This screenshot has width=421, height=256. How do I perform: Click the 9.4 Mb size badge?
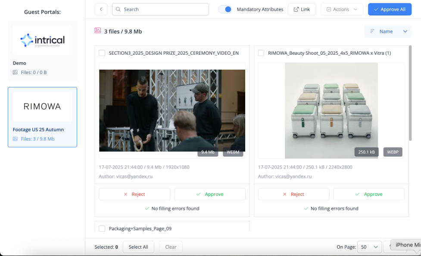point(208,152)
